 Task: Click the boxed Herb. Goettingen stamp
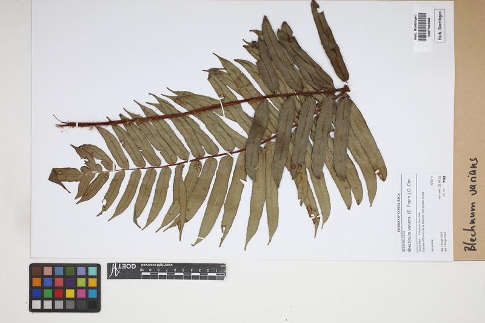click(x=440, y=25)
